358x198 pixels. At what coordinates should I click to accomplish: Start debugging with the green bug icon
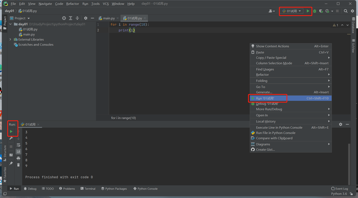click(x=315, y=11)
